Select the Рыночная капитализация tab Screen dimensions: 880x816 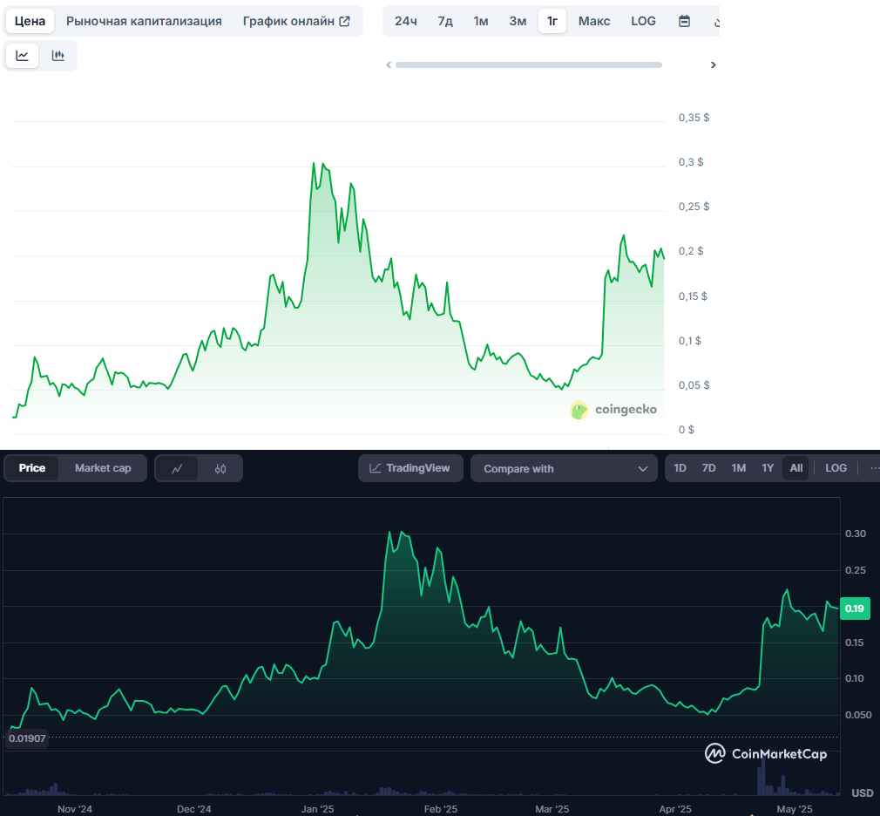144,20
